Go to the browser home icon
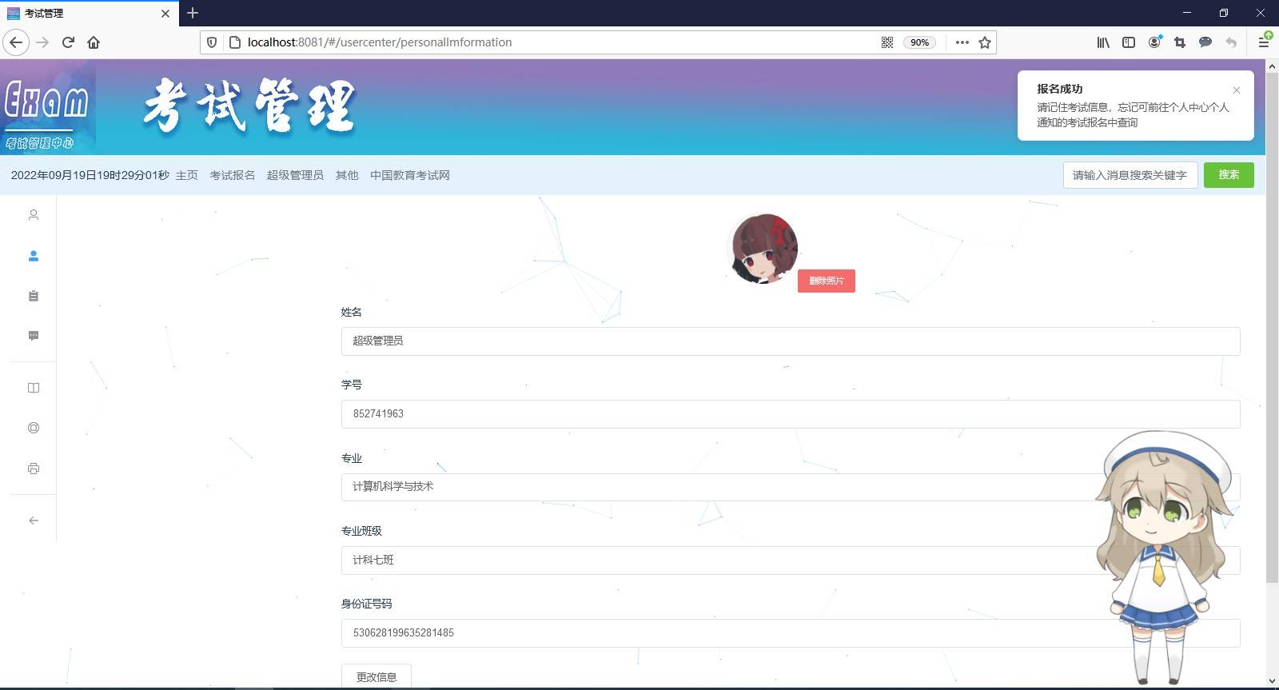 (x=94, y=42)
